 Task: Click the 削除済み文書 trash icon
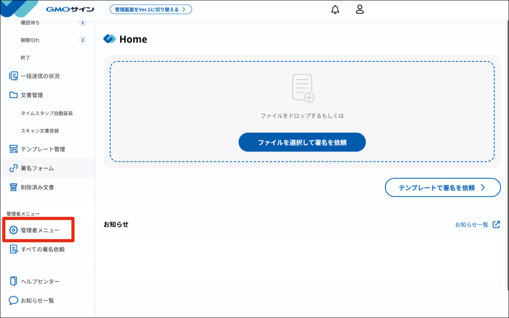click(14, 187)
